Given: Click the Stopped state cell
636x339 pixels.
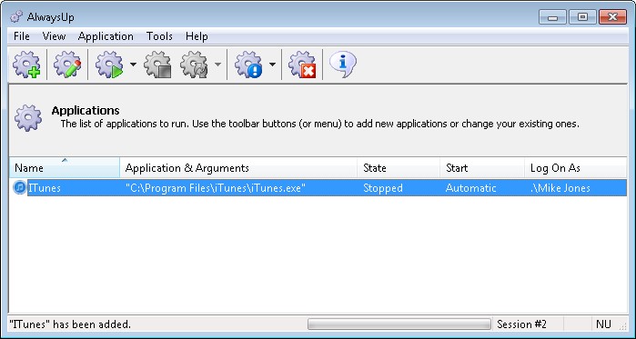Looking at the screenshot, I should (383, 188).
